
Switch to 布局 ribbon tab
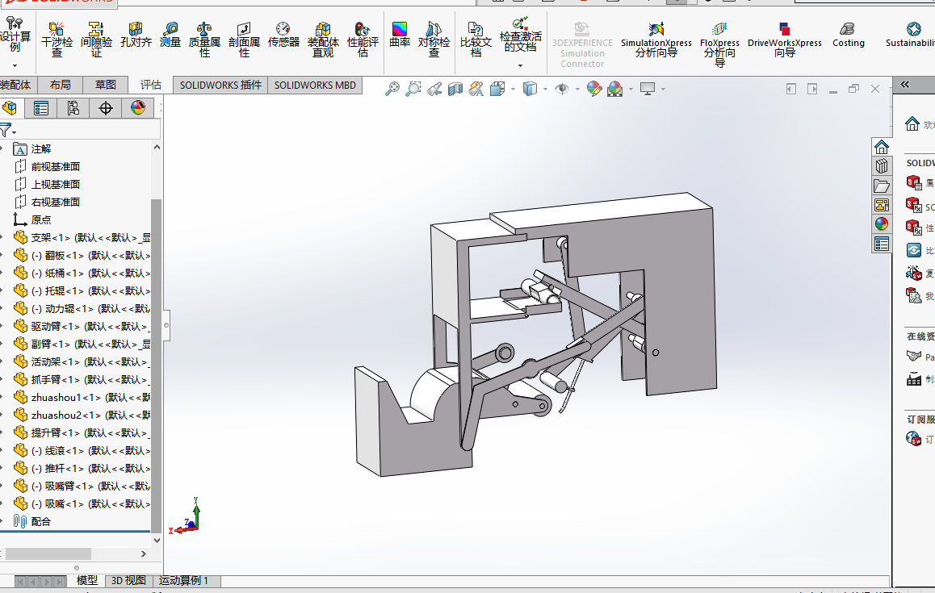point(61,86)
